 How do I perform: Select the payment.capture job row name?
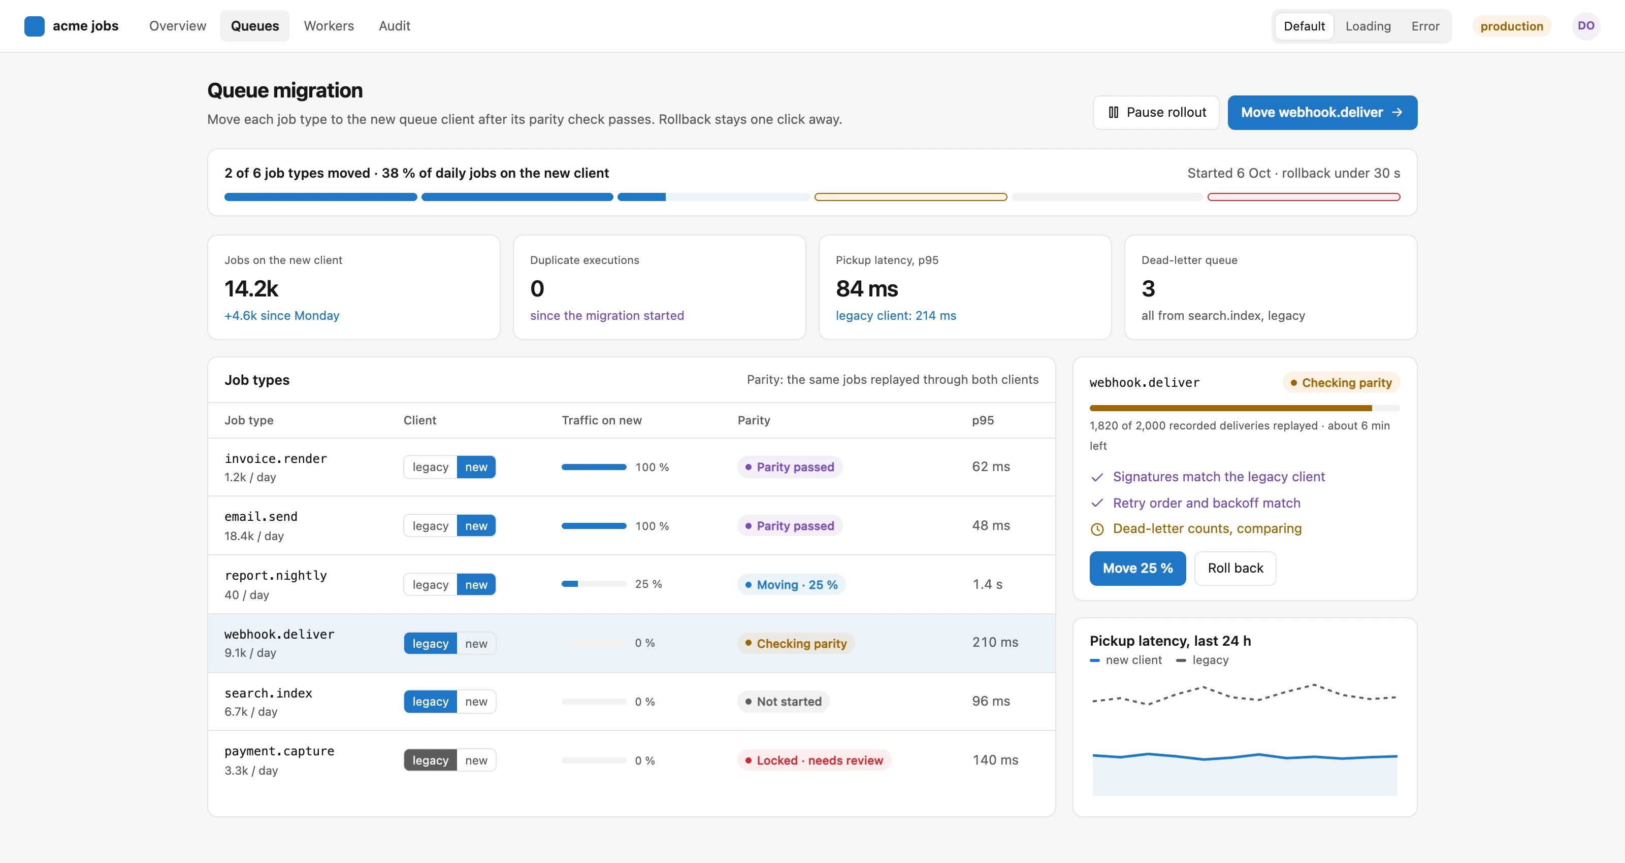(x=279, y=751)
